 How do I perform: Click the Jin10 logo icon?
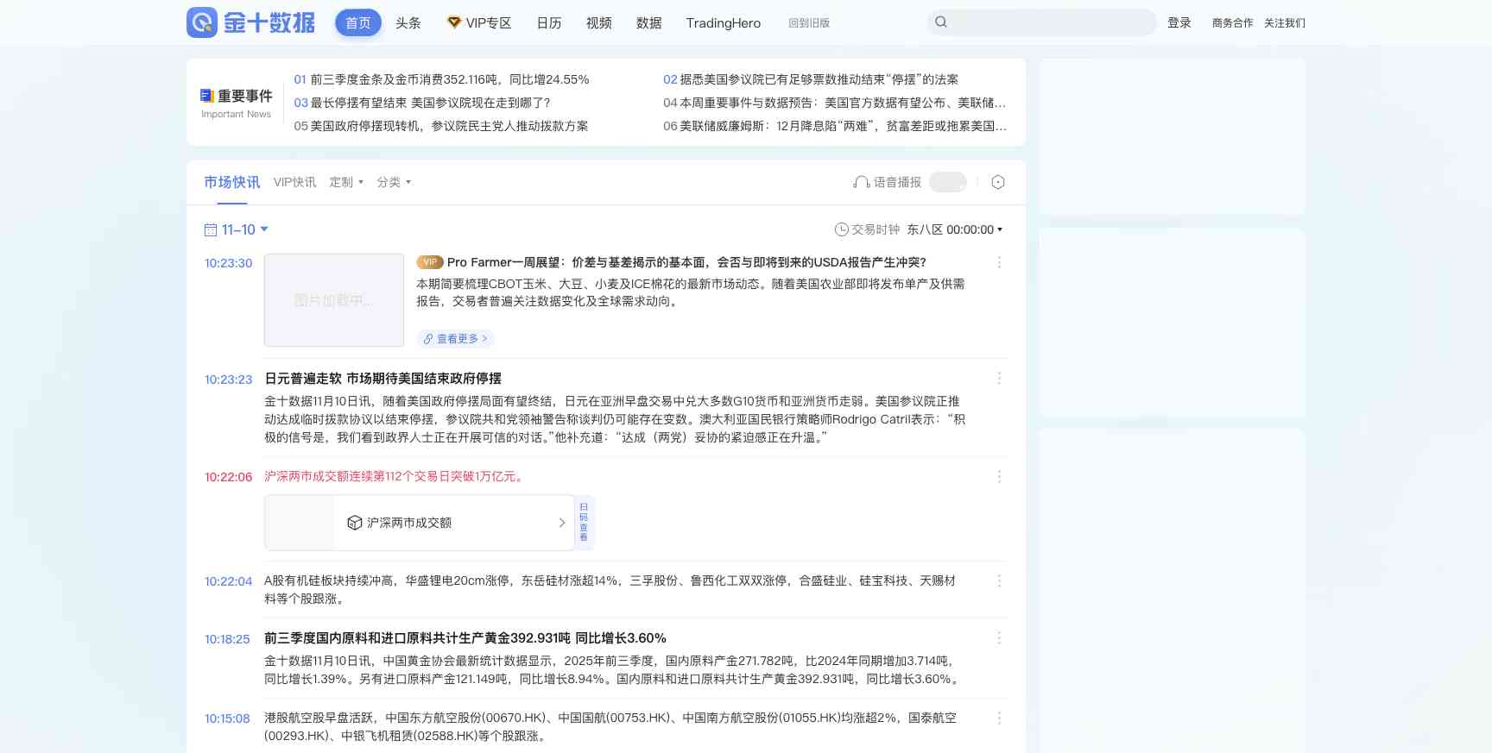[202, 22]
